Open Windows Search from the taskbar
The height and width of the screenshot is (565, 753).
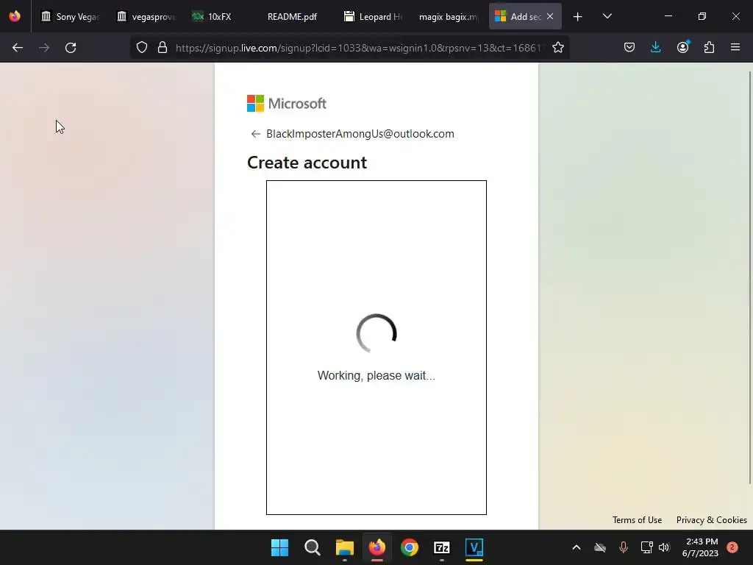(x=312, y=547)
